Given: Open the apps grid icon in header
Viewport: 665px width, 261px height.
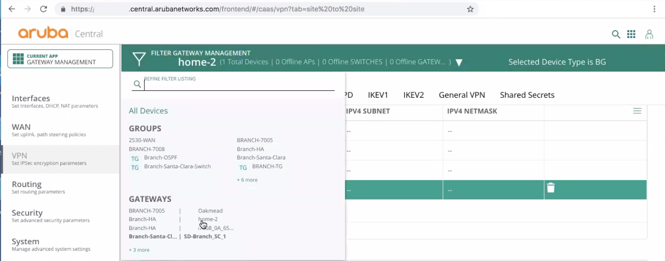Looking at the screenshot, I should click(x=632, y=34).
